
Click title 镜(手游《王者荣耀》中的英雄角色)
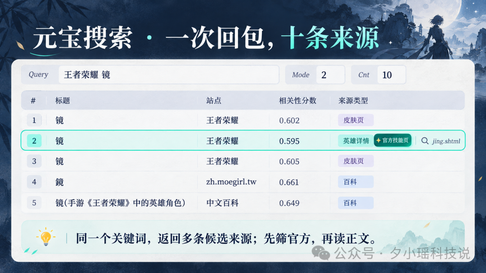point(120,203)
